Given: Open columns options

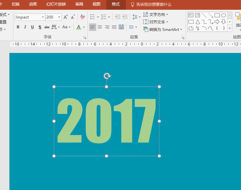Looking at the screenshot, I should [133, 27].
